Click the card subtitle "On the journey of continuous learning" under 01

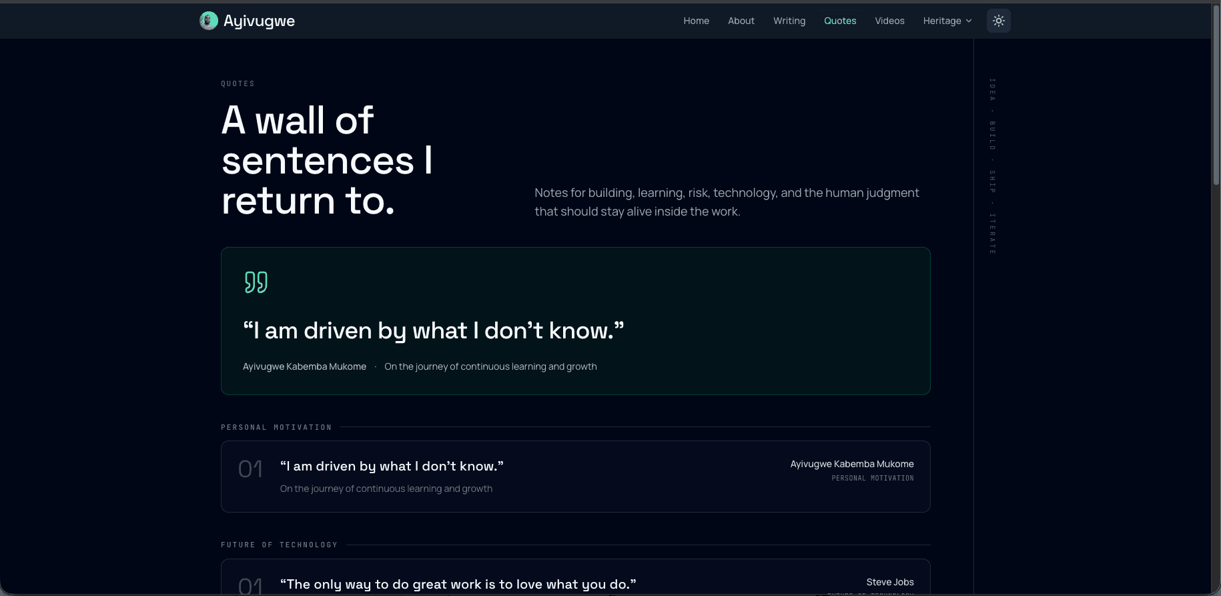coord(386,489)
